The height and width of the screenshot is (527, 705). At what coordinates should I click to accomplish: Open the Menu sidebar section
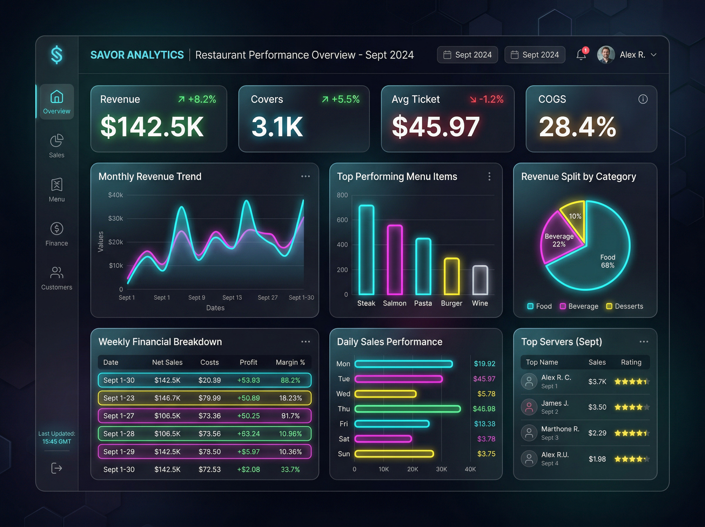pyautogui.click(x=57, y=190)
